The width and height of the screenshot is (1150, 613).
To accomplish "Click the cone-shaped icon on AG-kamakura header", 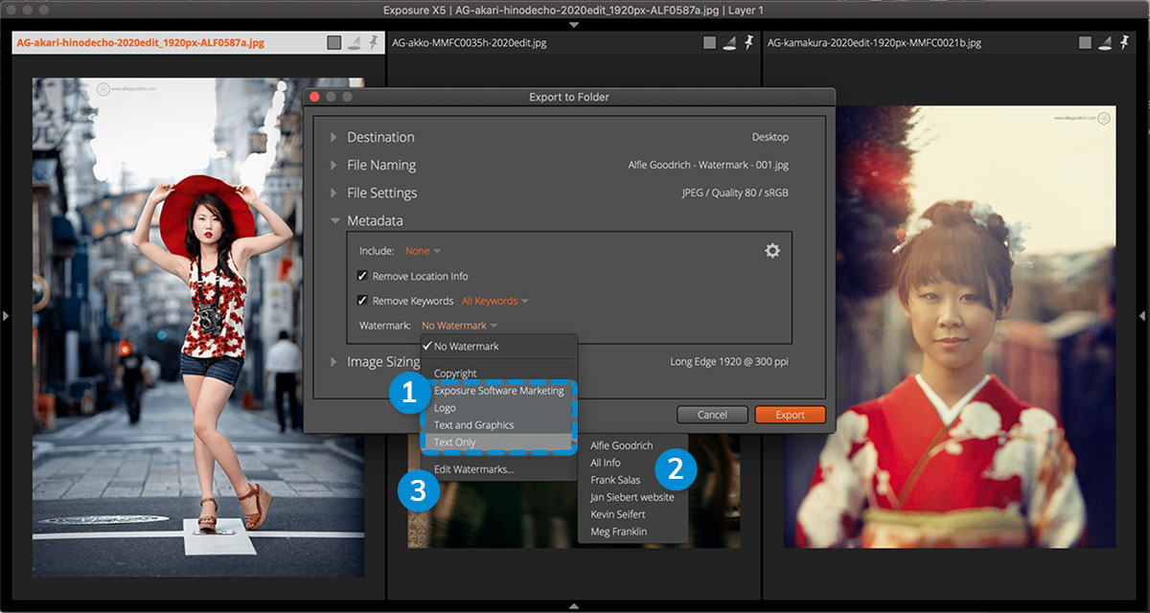I will [1105, 43].
